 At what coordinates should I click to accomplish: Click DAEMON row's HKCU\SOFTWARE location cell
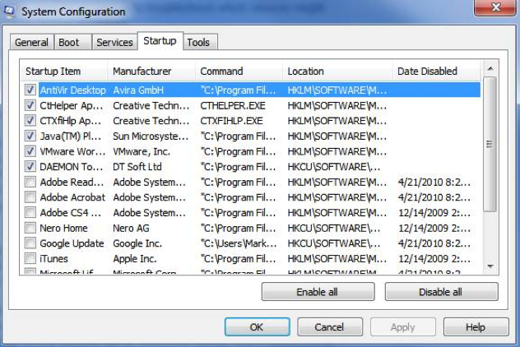point(334,167)
